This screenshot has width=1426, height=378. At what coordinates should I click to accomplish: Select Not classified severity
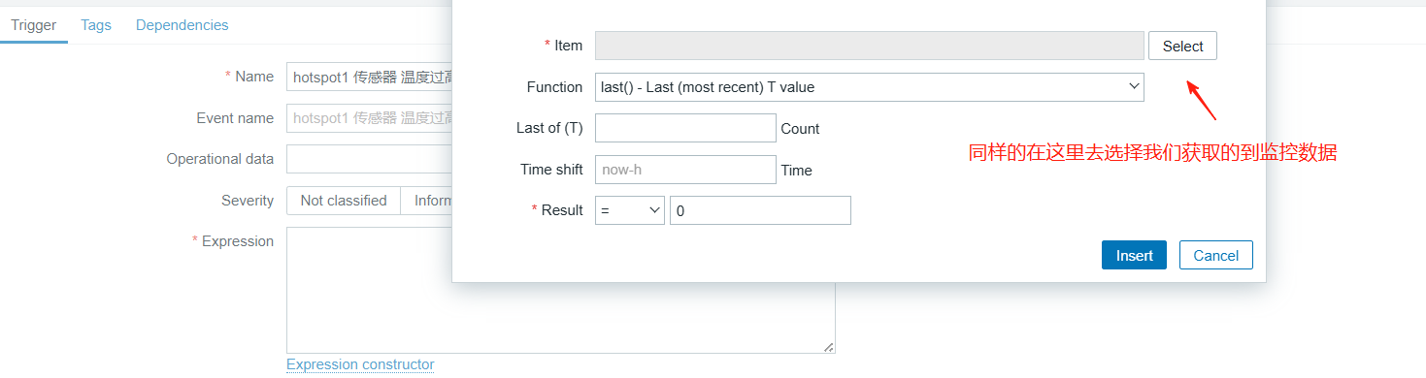tap(344, 201)
